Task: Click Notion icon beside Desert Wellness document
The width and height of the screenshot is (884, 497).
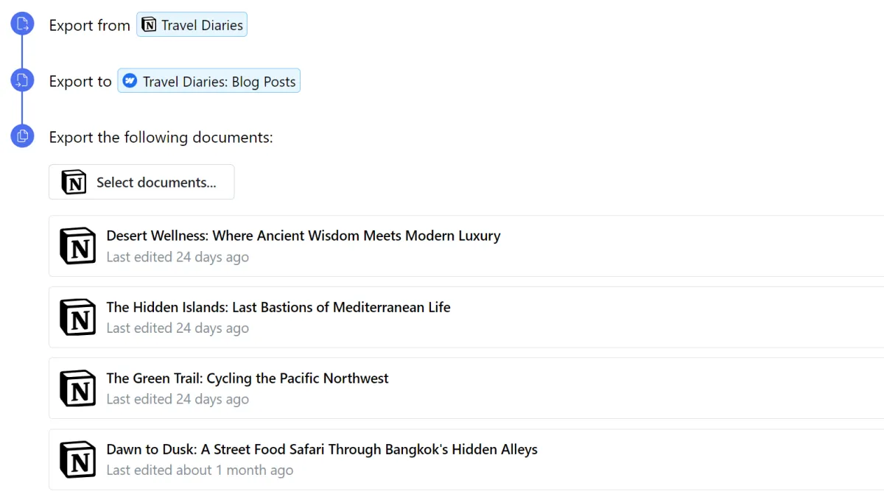Action: 77,246
